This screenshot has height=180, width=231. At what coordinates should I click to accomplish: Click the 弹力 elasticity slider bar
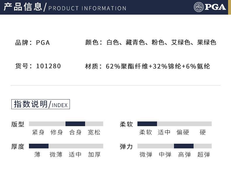[174, 146]
